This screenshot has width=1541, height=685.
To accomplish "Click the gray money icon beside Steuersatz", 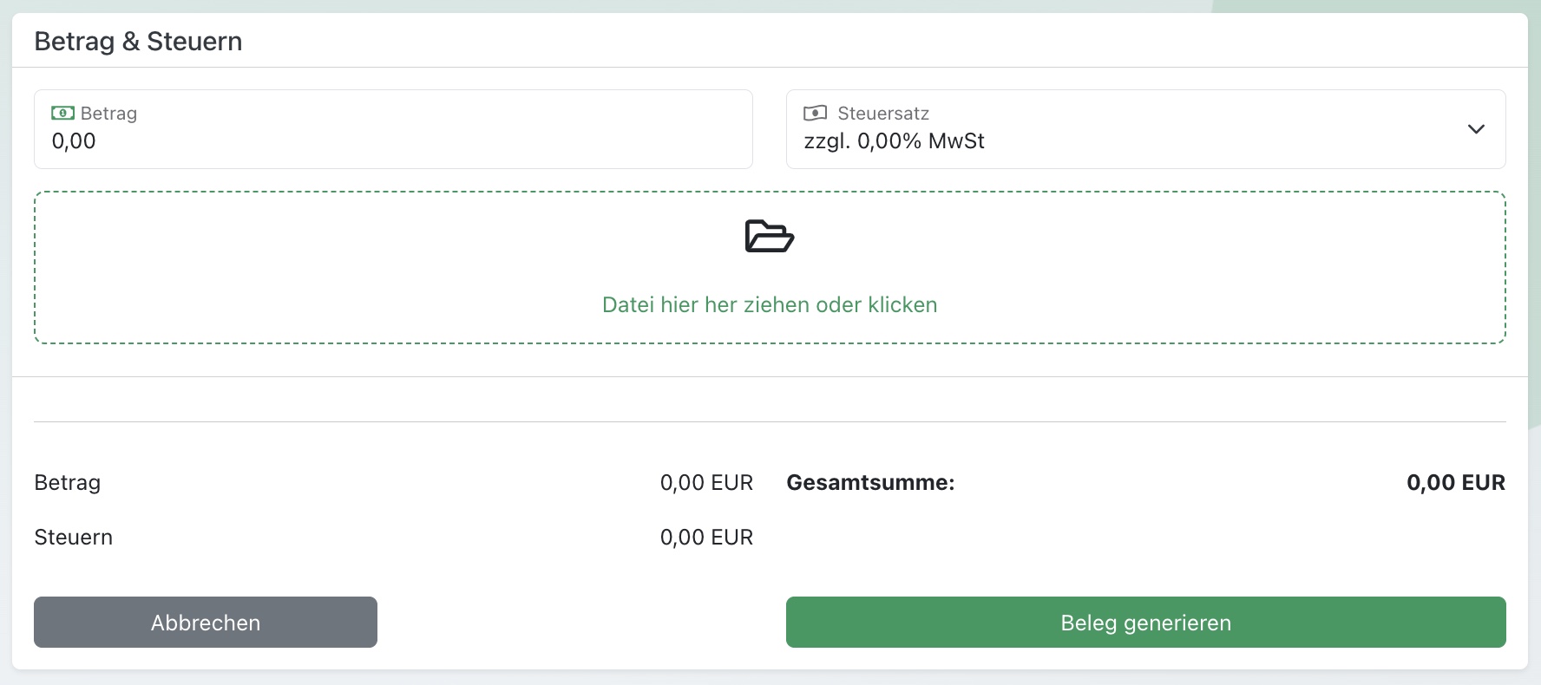I will pyautogui.click(x=815, y=113).
